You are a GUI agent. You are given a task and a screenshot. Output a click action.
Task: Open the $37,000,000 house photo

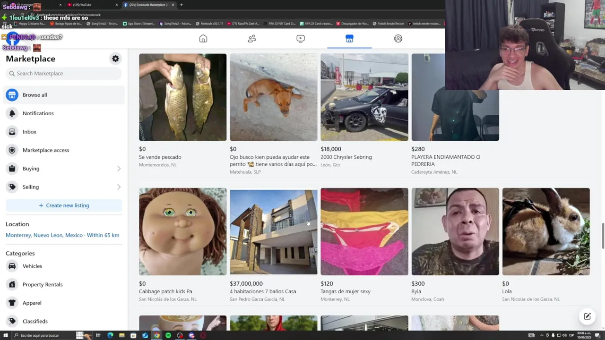pyautogui.click(x=273, y=231)
